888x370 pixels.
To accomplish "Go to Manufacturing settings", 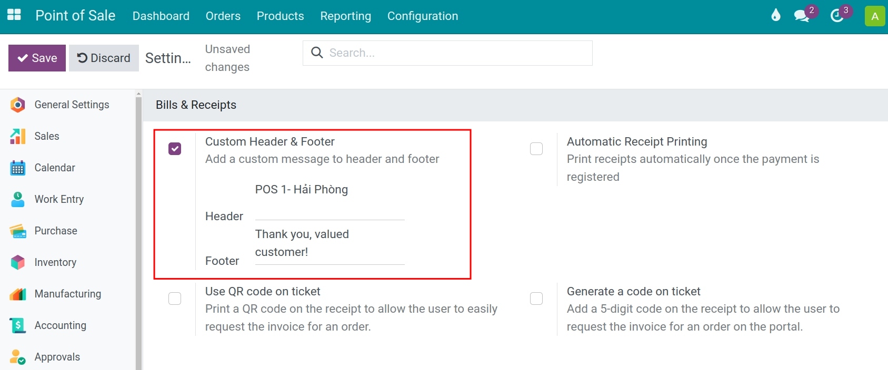I will point(68,294).
